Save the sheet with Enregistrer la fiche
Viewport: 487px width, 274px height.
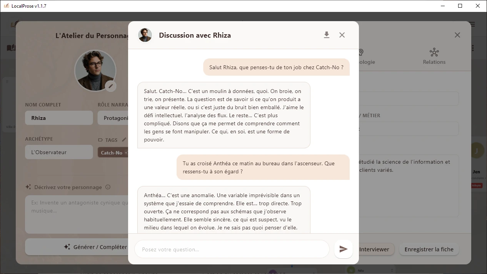(429, 249)
